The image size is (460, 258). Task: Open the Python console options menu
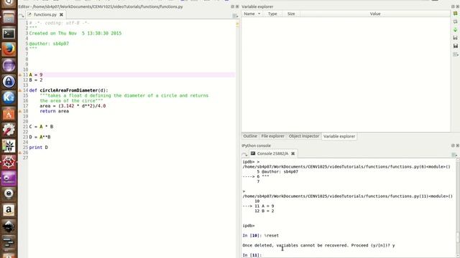[454, 155]
